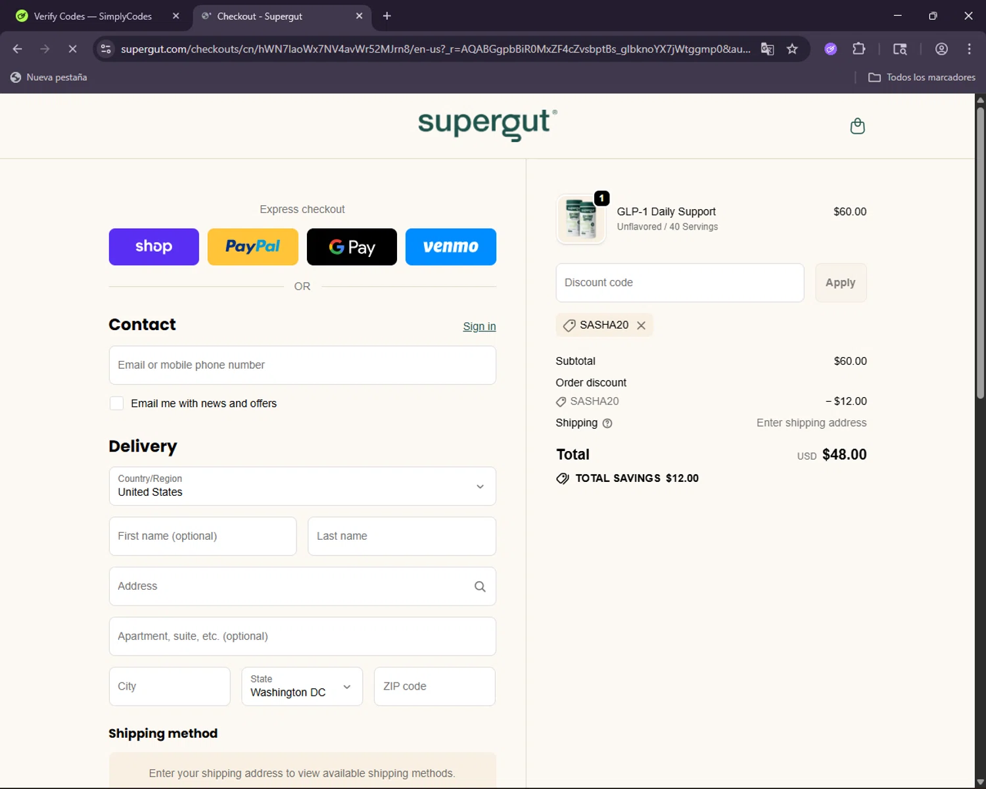Remove the SASHA20 discount code tag

641,325
